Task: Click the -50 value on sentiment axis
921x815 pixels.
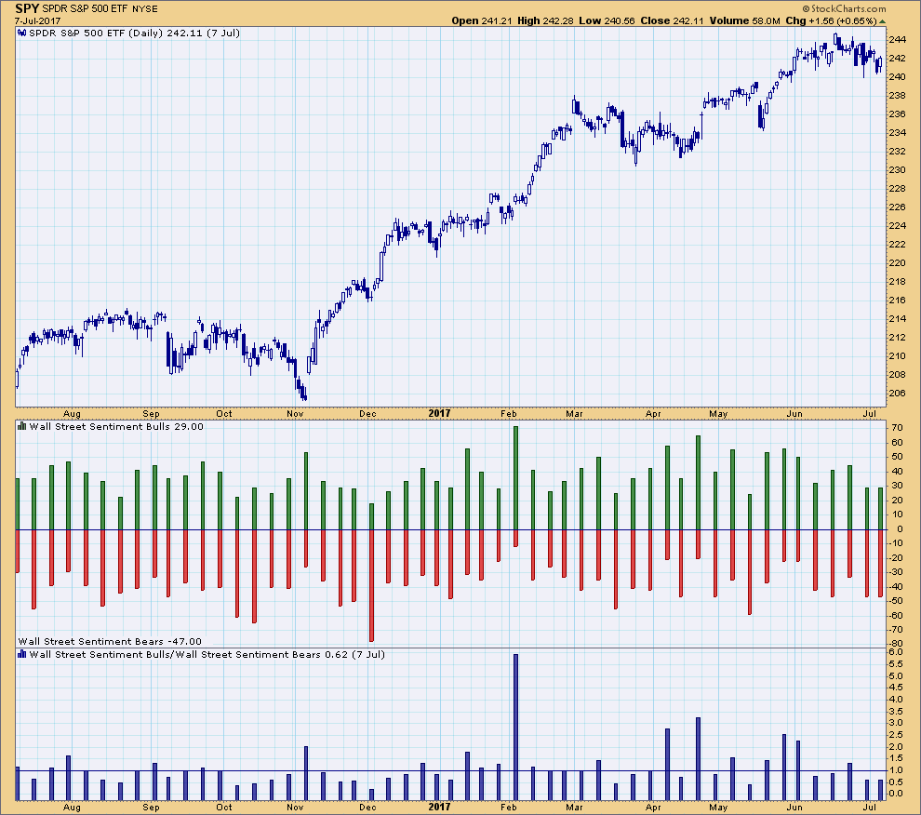Action: tap(895, 600)
